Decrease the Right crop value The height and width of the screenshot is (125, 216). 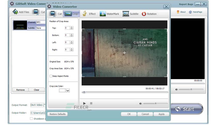coord(72,50)
